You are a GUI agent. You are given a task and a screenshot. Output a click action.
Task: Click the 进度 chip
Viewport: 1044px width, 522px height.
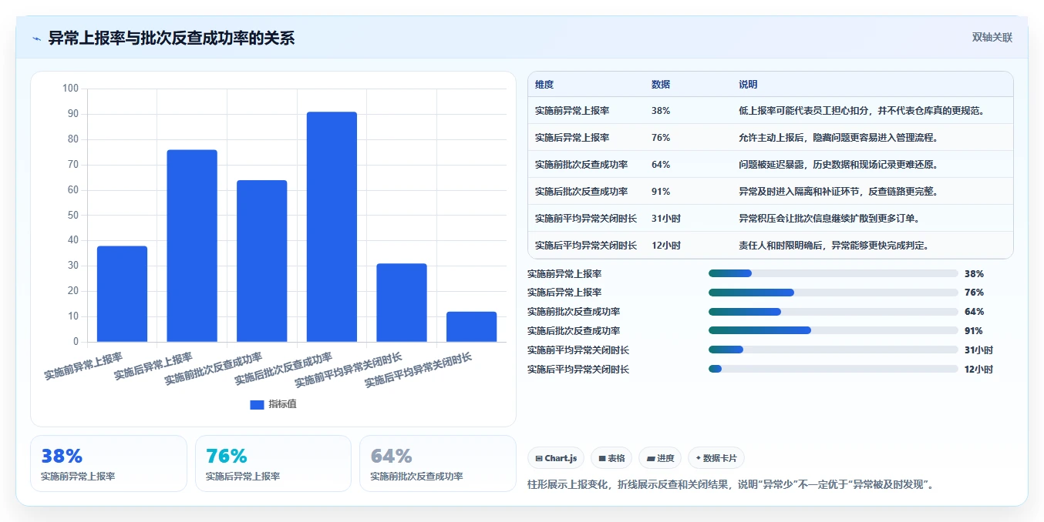pos(660,458)
